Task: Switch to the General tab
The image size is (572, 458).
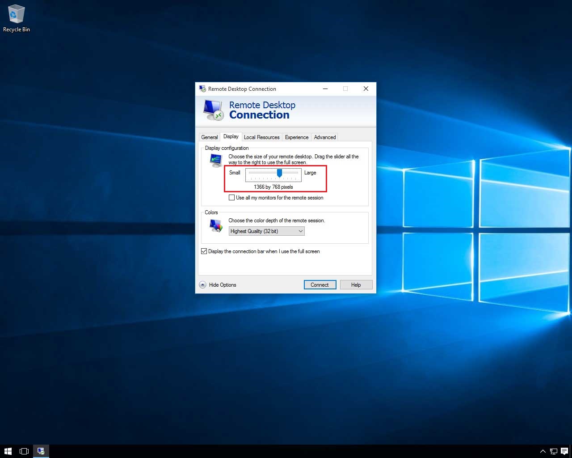Action: tap(209, 137)
